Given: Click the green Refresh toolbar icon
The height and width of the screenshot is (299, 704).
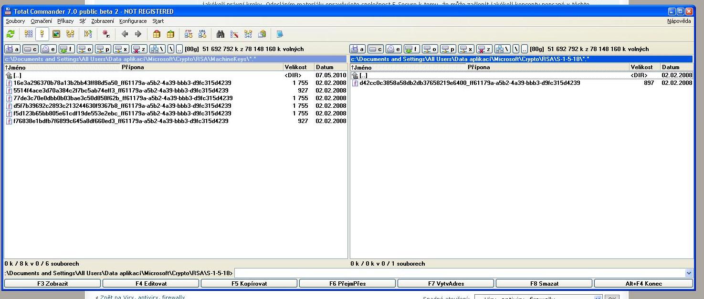Looking at the screenshot, I should (11, 34).
